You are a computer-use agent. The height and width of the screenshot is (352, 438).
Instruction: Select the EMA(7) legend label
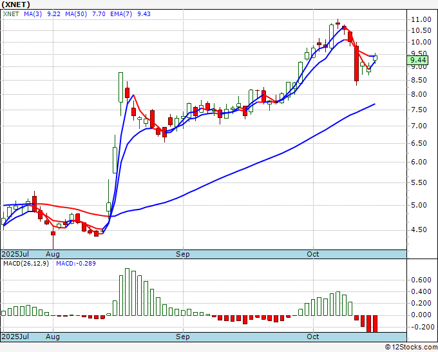click(x=121, y=14)
